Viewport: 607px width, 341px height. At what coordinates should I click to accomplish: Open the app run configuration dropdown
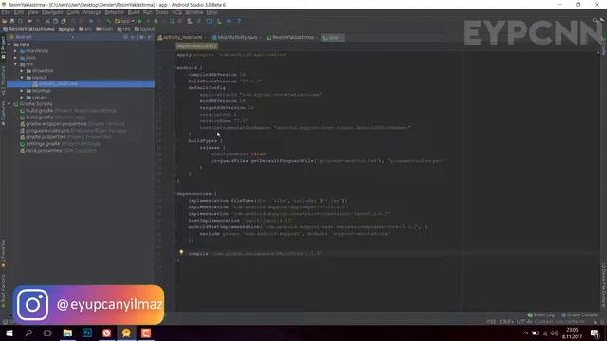click(x=124, y=21)
